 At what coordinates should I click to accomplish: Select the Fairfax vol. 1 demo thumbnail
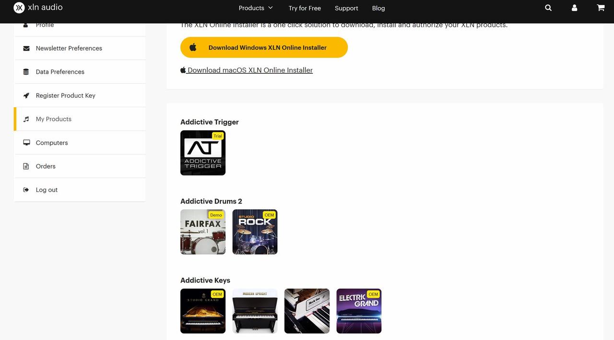tap(203, 232)
